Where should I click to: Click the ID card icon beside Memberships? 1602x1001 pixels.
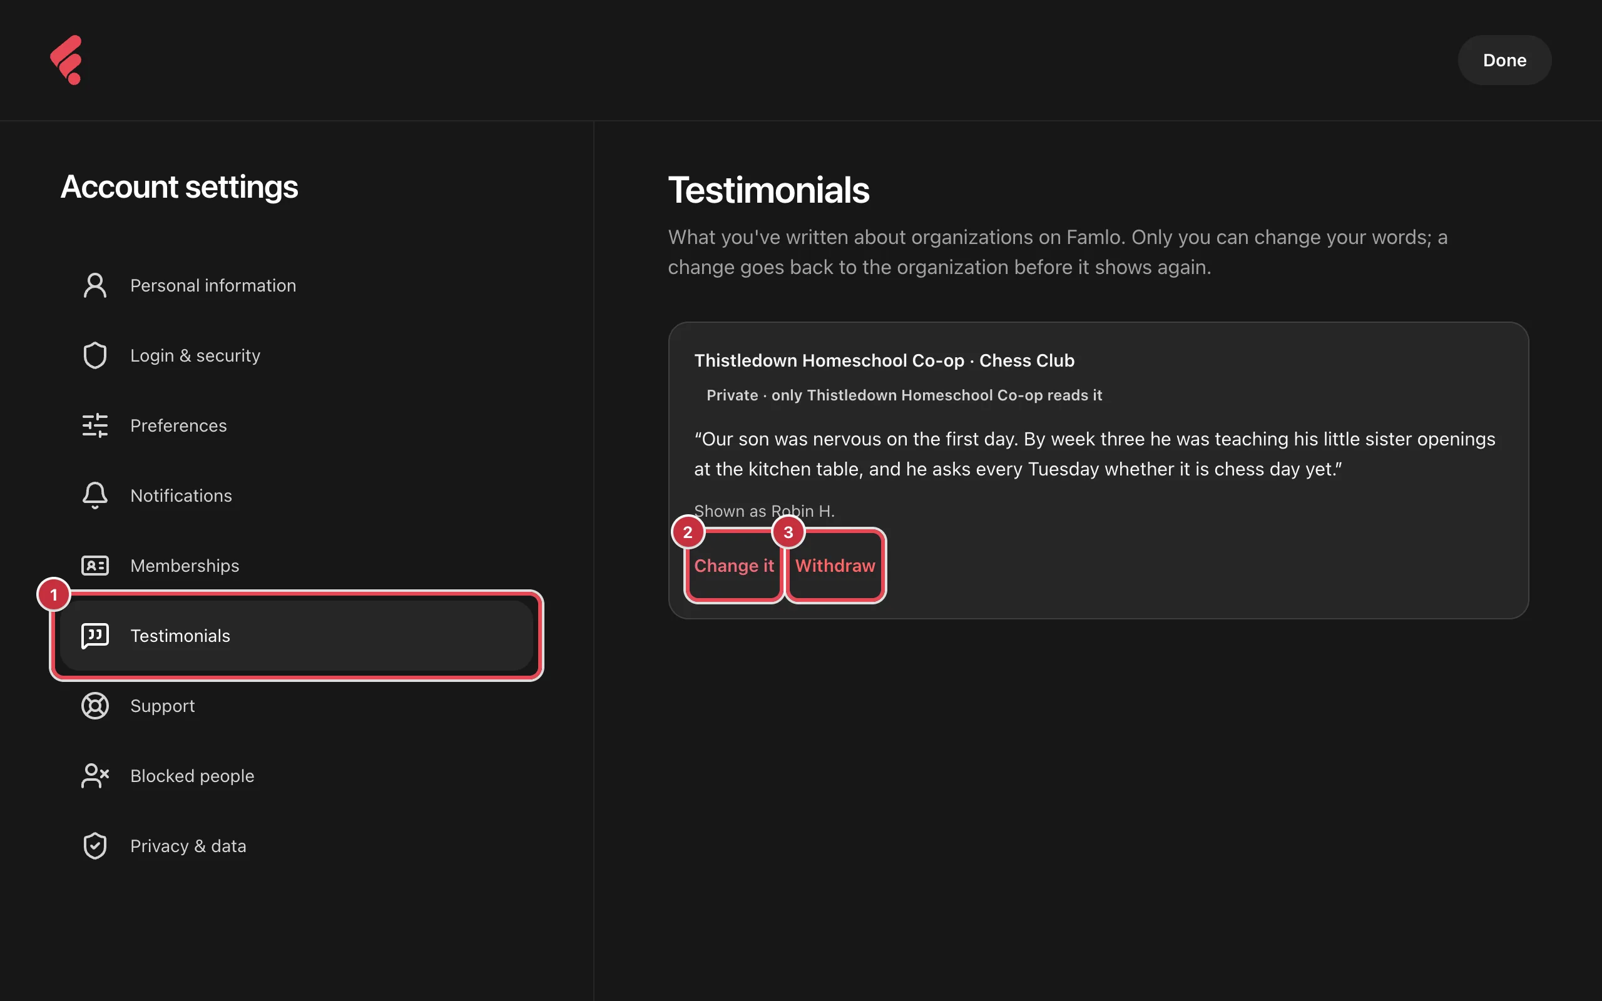[x=94, y=566]
